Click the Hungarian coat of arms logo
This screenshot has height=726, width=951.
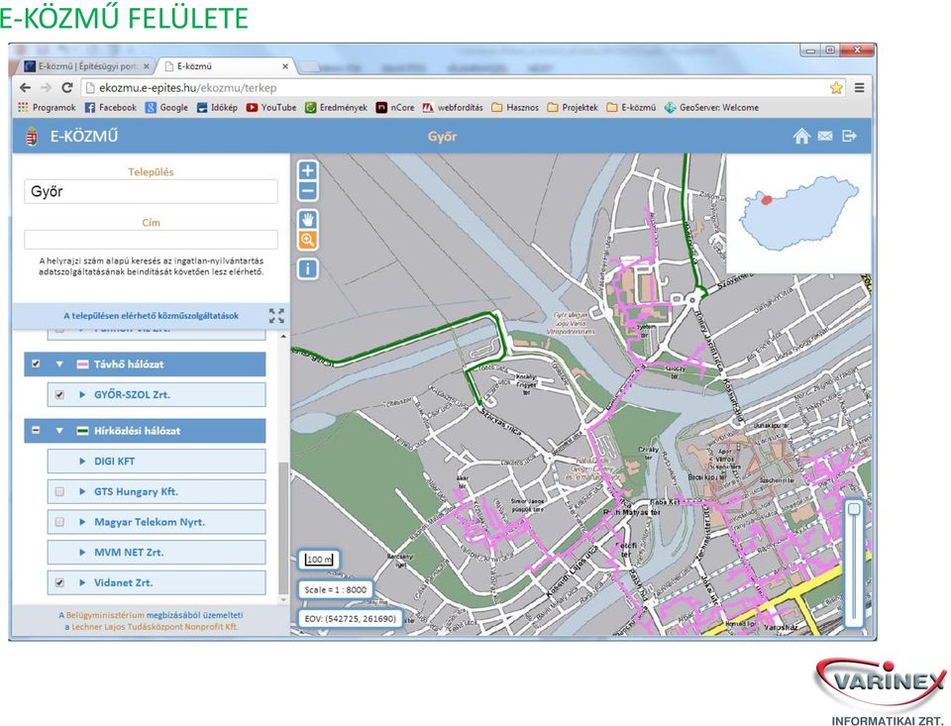coord(32,137)
